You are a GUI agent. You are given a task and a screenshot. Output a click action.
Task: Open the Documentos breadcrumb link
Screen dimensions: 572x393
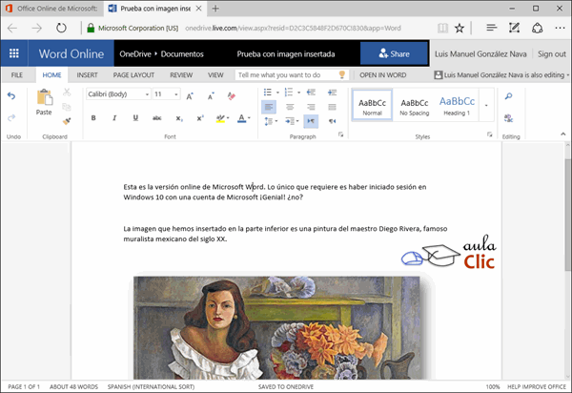pyautogui.click(x=182, y=54)
